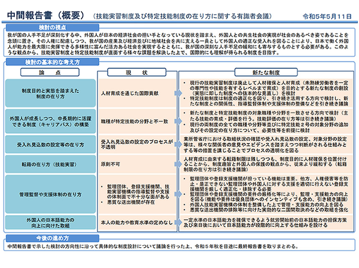This screenshot has height=268, width=359.
Task: Select the bullet "監理団体や登録支援機関が担っている機能は重要"
Action: pos(266,184)
